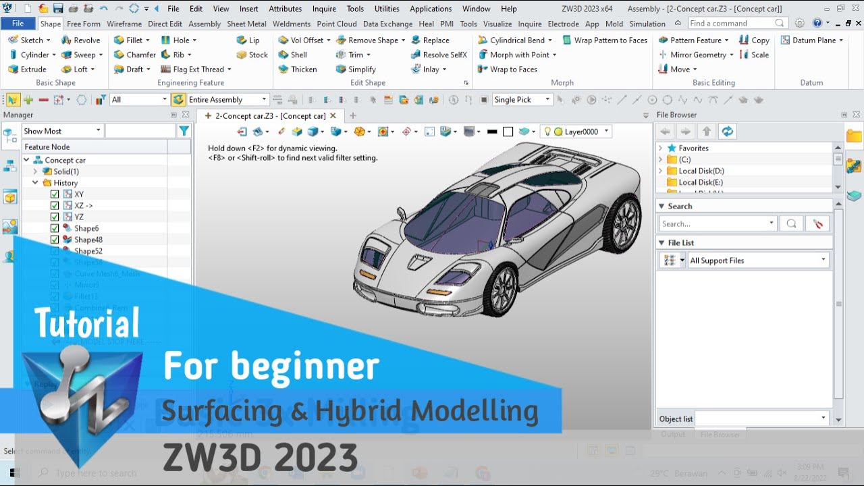Expand the Solid(1) tree node
This screenshot has width=864, height=486.
pyautogui.click(x=35, y=171)
